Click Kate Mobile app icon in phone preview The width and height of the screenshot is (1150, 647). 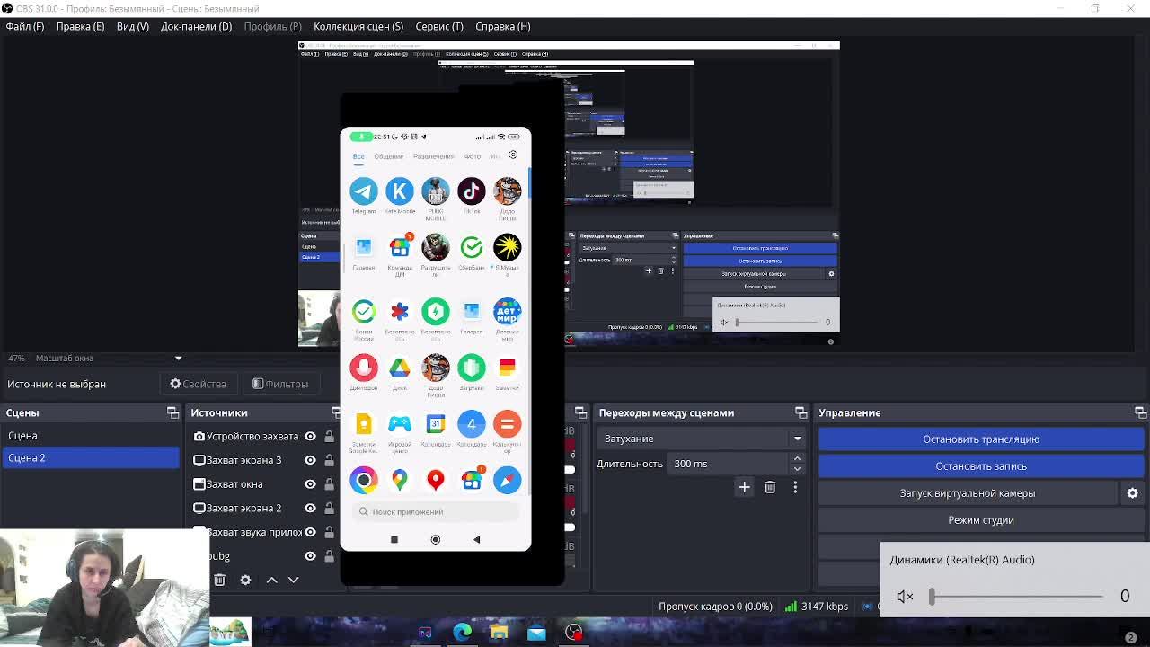coord(400,191)
